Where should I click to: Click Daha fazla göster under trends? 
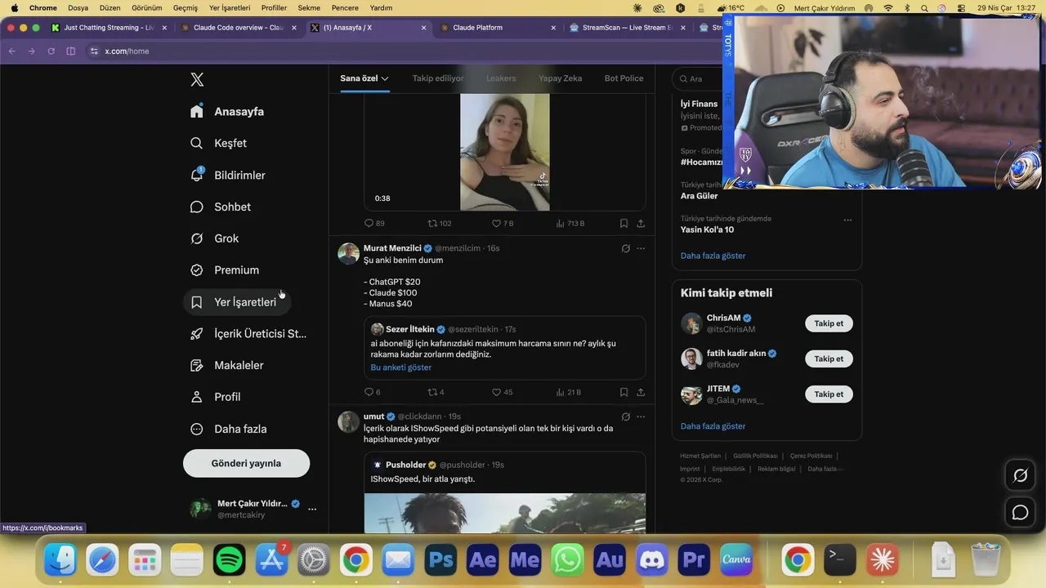tap(713, 256)
